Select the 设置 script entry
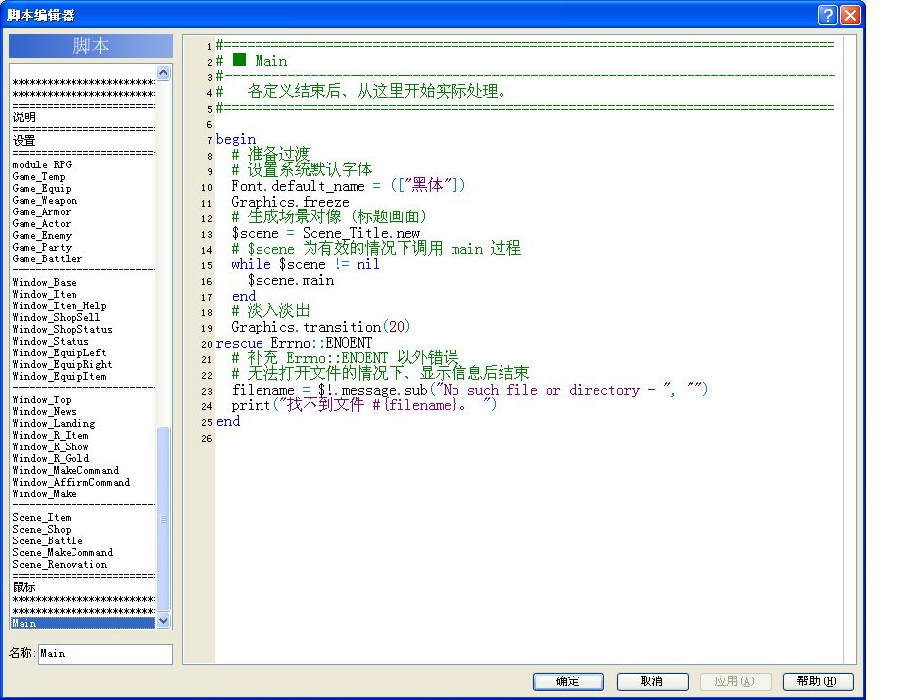Viewport: 906px width, 700px height. tap(82, 141)
